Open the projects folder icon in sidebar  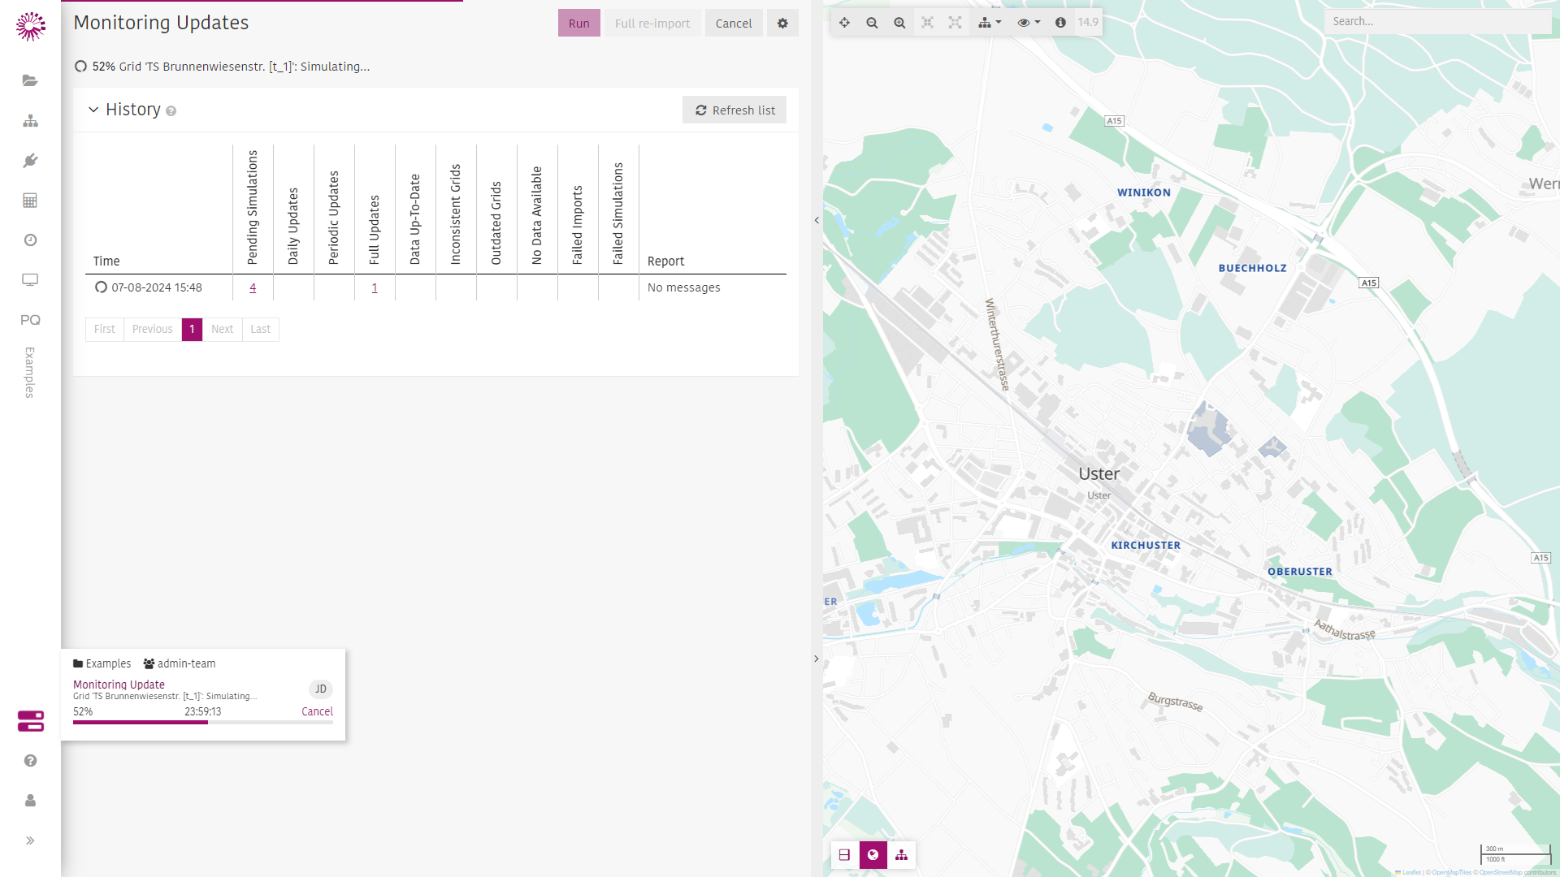pos(30,80)
